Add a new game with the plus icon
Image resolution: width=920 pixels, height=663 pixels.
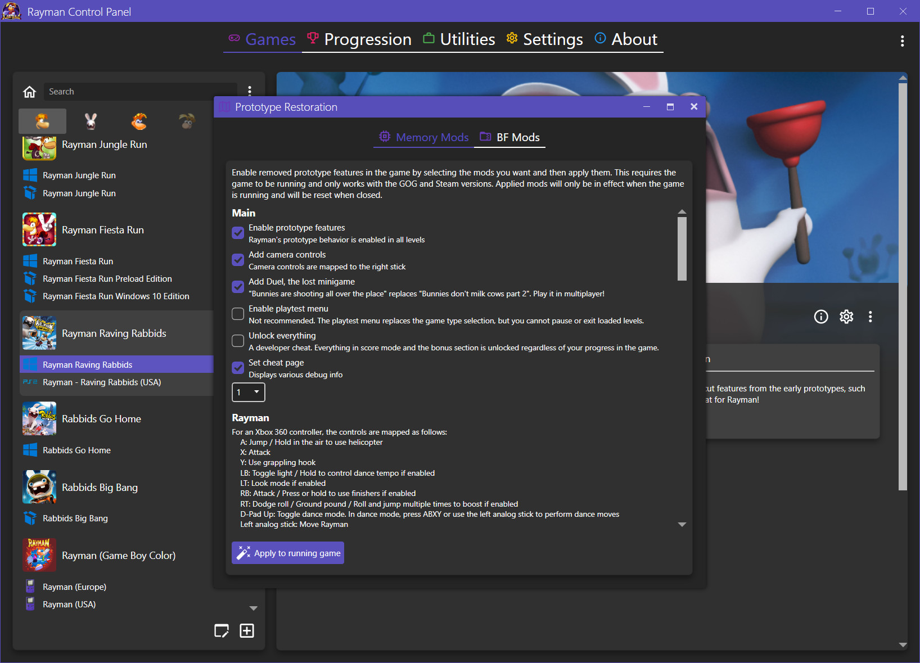246,630
